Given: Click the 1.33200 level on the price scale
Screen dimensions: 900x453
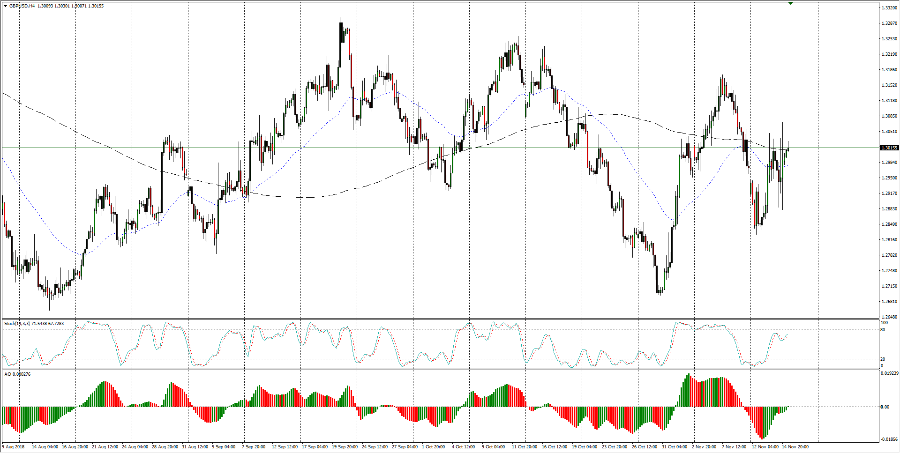Looking at the screenshot, I should (889, 8).
